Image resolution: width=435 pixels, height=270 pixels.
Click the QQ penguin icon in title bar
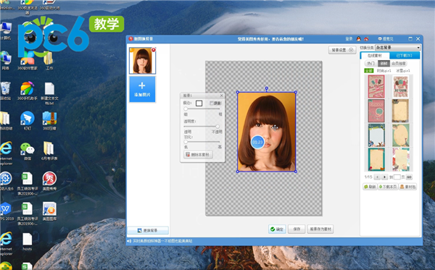[x=359, y=39]
